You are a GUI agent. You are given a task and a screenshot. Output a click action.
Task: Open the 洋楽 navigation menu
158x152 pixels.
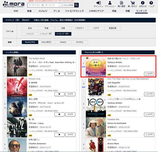click(114, 11)
